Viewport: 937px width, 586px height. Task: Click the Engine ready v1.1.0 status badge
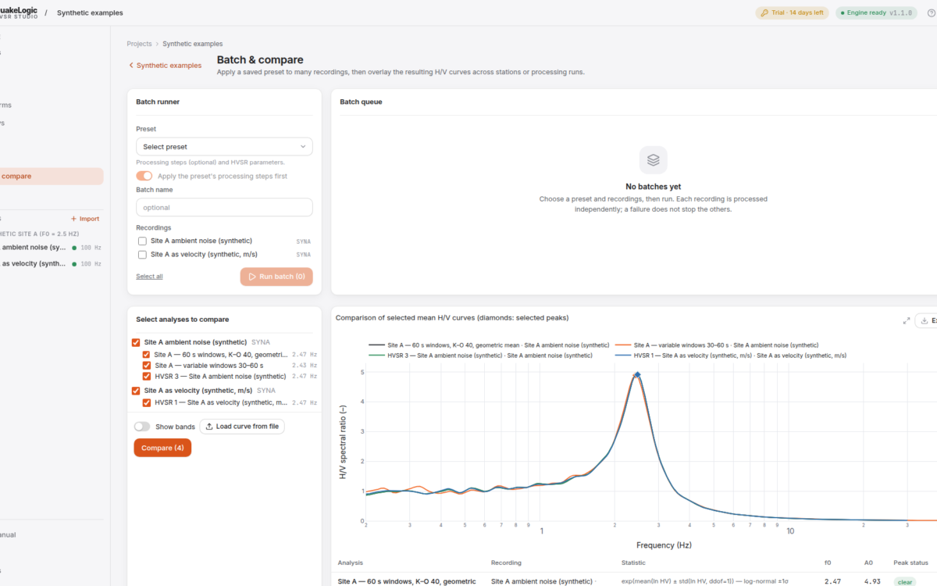click(876, 13)
